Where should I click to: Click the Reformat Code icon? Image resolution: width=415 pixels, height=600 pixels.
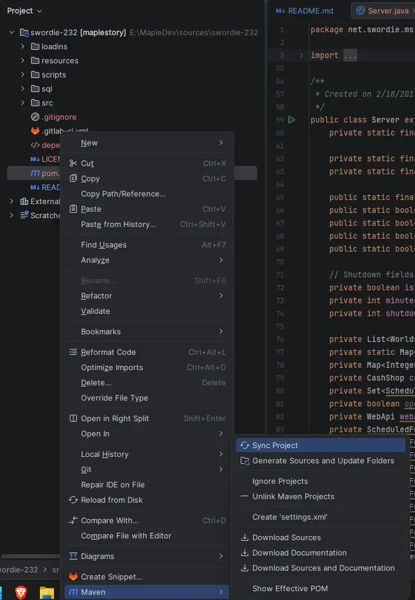73,352
